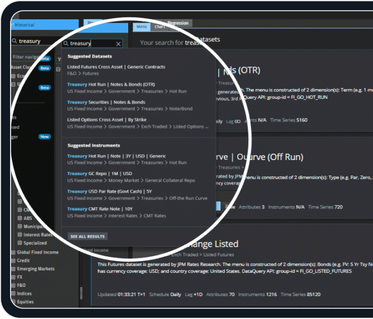This screenshot has height=319, width=373.
Task: Choose Treasury Securities Notes & Bonds suggestion
Action: click(x=106, y=102)
